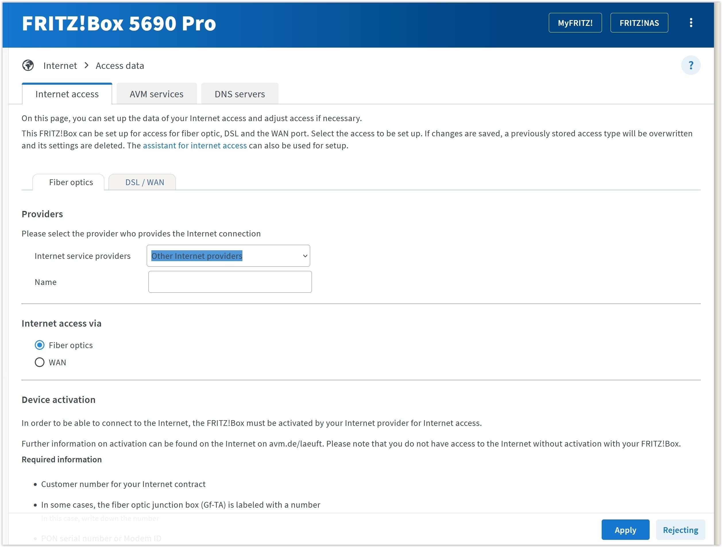Switch to the AVM services tab
Screen dimensions: 722x547
click(x=157, y=94)
